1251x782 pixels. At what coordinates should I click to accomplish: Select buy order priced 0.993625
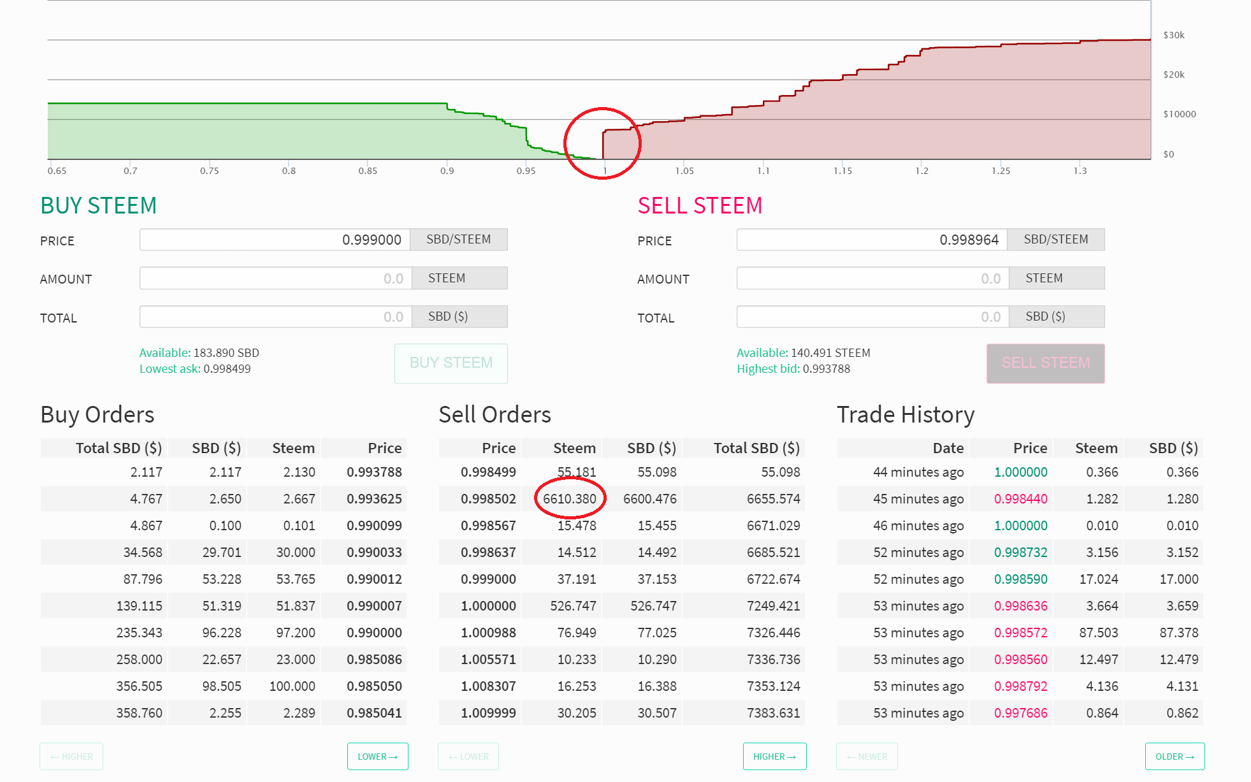[224, 499]
